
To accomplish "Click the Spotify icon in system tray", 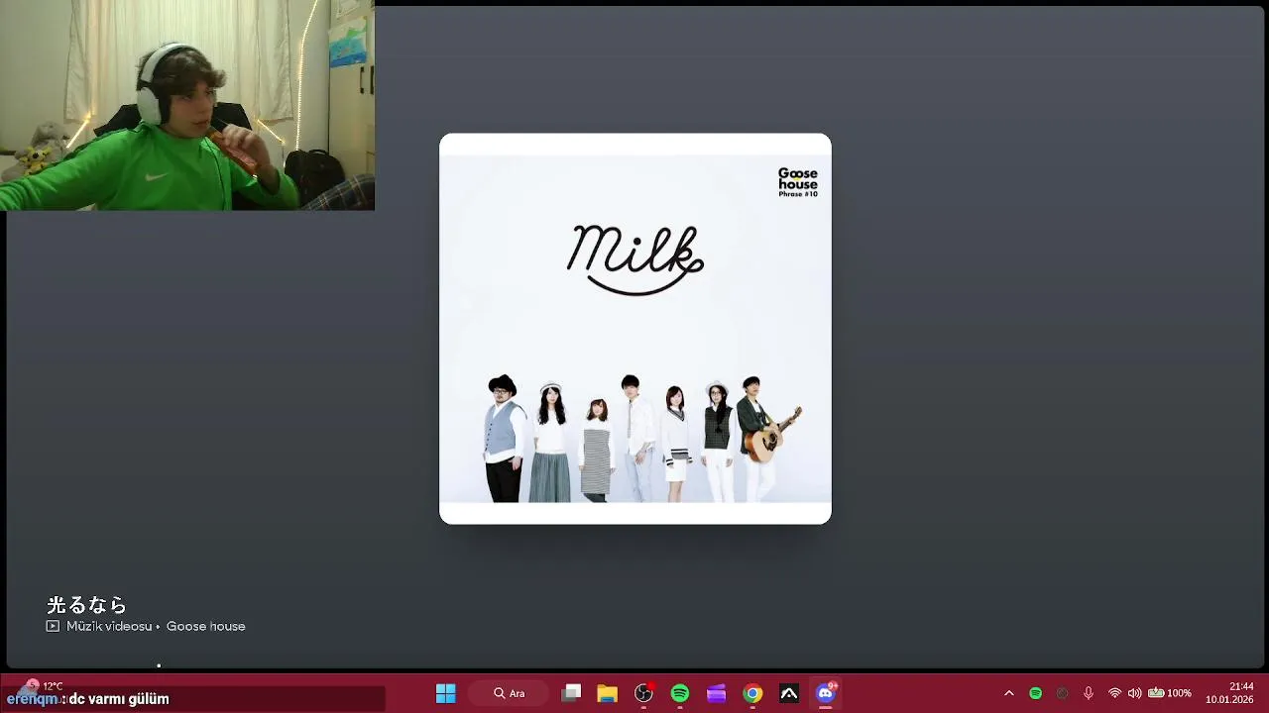I will [x=1036, y=693].
